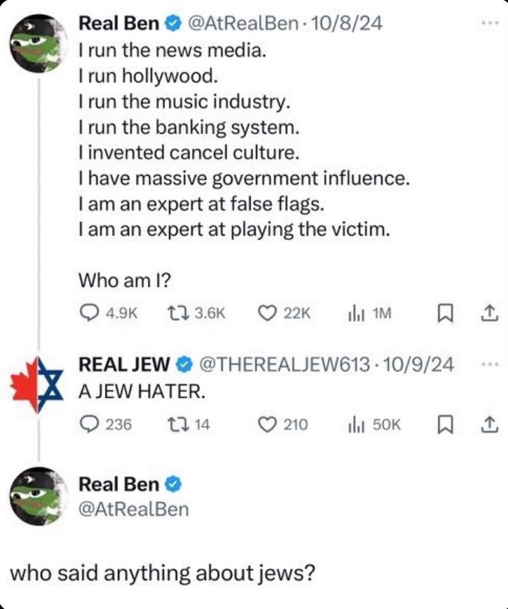Bookmark the REAL JEW reply

445,424
